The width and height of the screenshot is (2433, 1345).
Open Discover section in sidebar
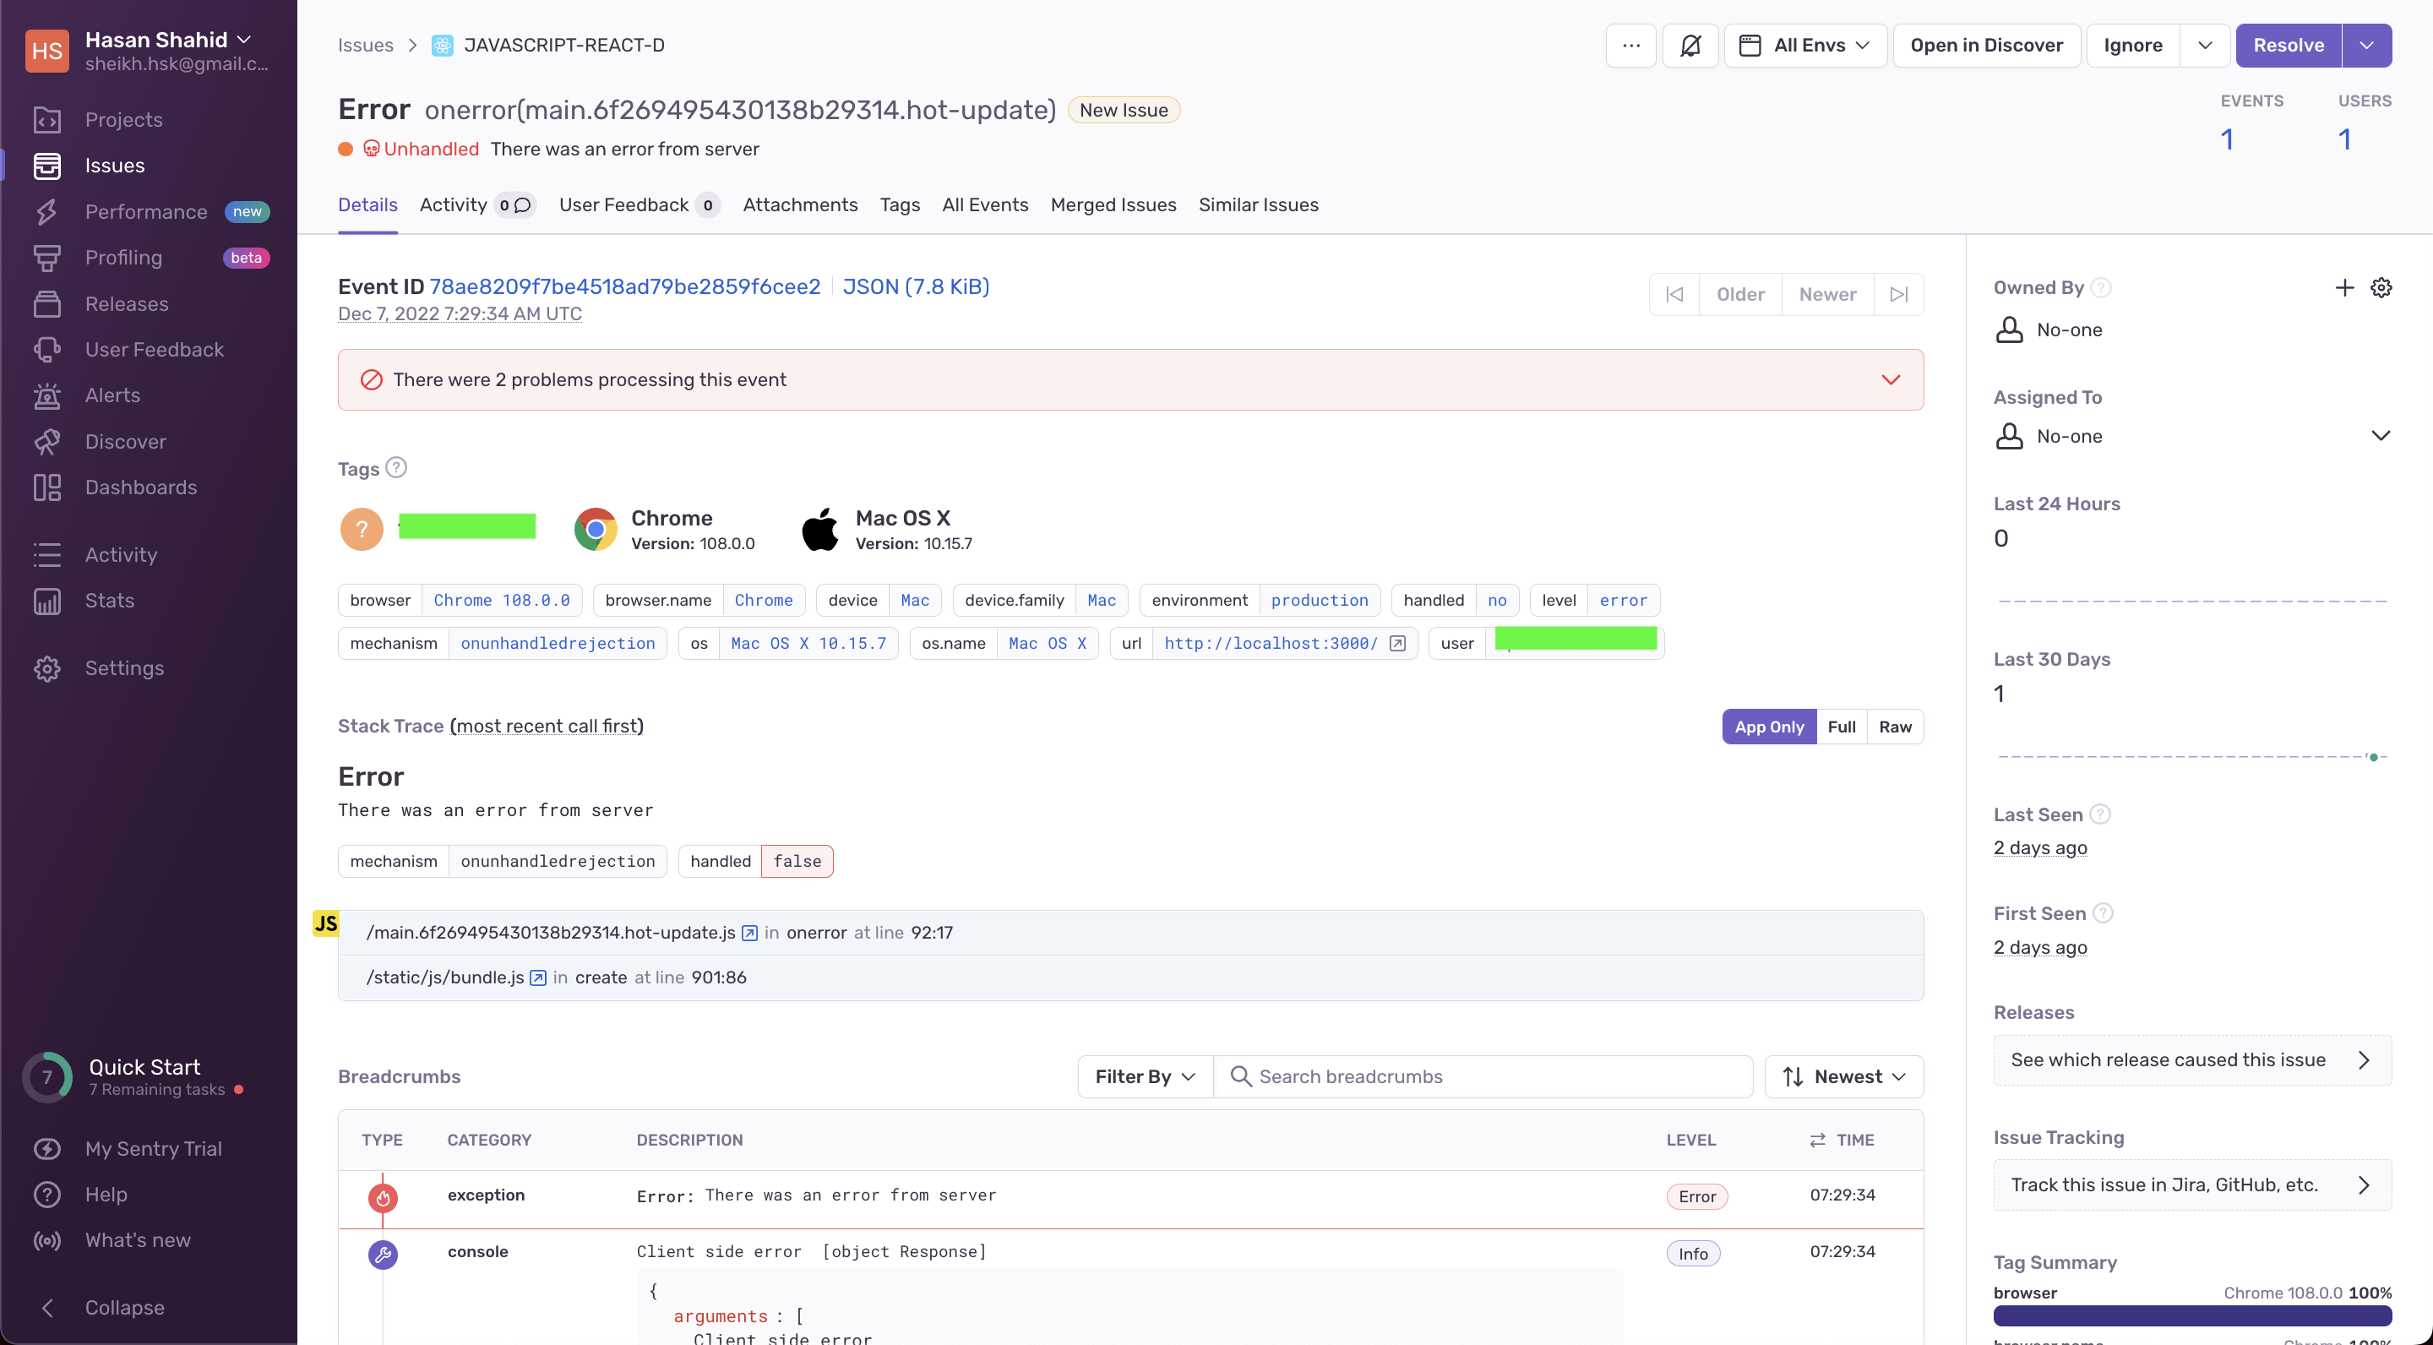[126, 441]
